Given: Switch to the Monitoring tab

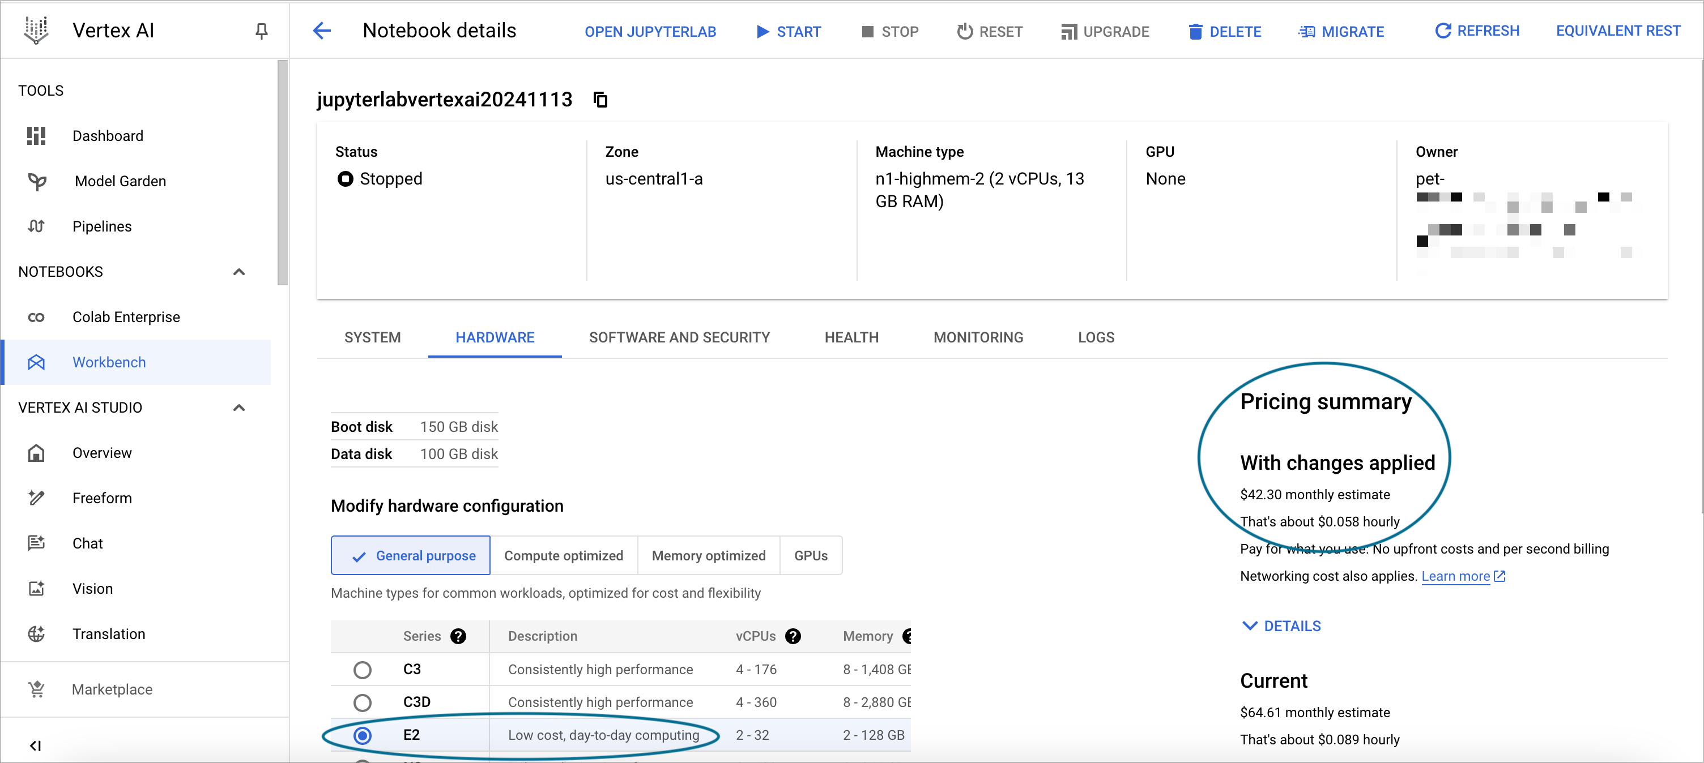Looking at the screenshot, I should 978,337.
